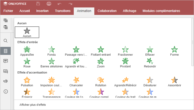Select the Pivotant entrance animation
The width and height of the screenshot is (194, 110).
[125, 63]
